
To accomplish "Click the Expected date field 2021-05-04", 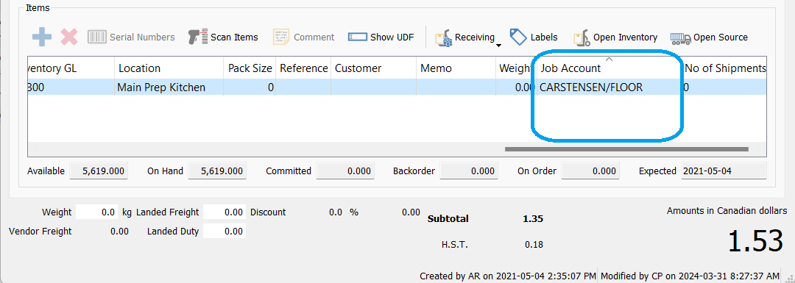I will click(724, 171).
